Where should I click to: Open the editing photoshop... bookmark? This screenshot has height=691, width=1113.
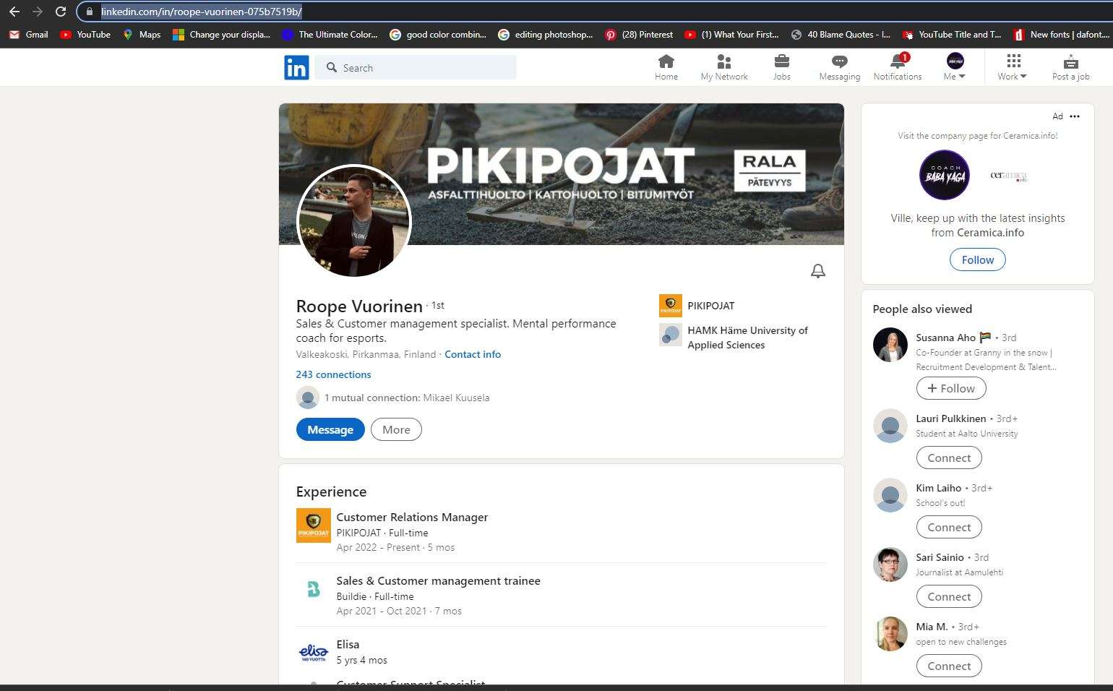546,34
